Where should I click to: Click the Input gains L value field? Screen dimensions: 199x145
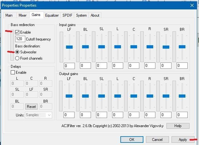point(118,66)
